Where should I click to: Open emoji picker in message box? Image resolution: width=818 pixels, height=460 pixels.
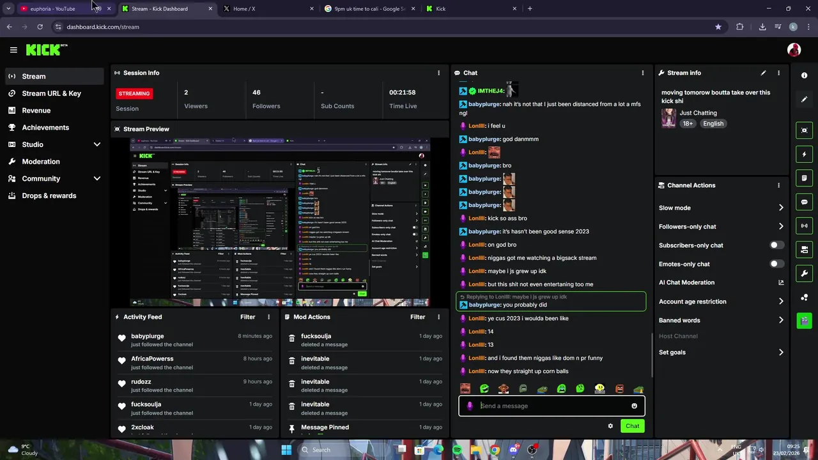(634, 406)
